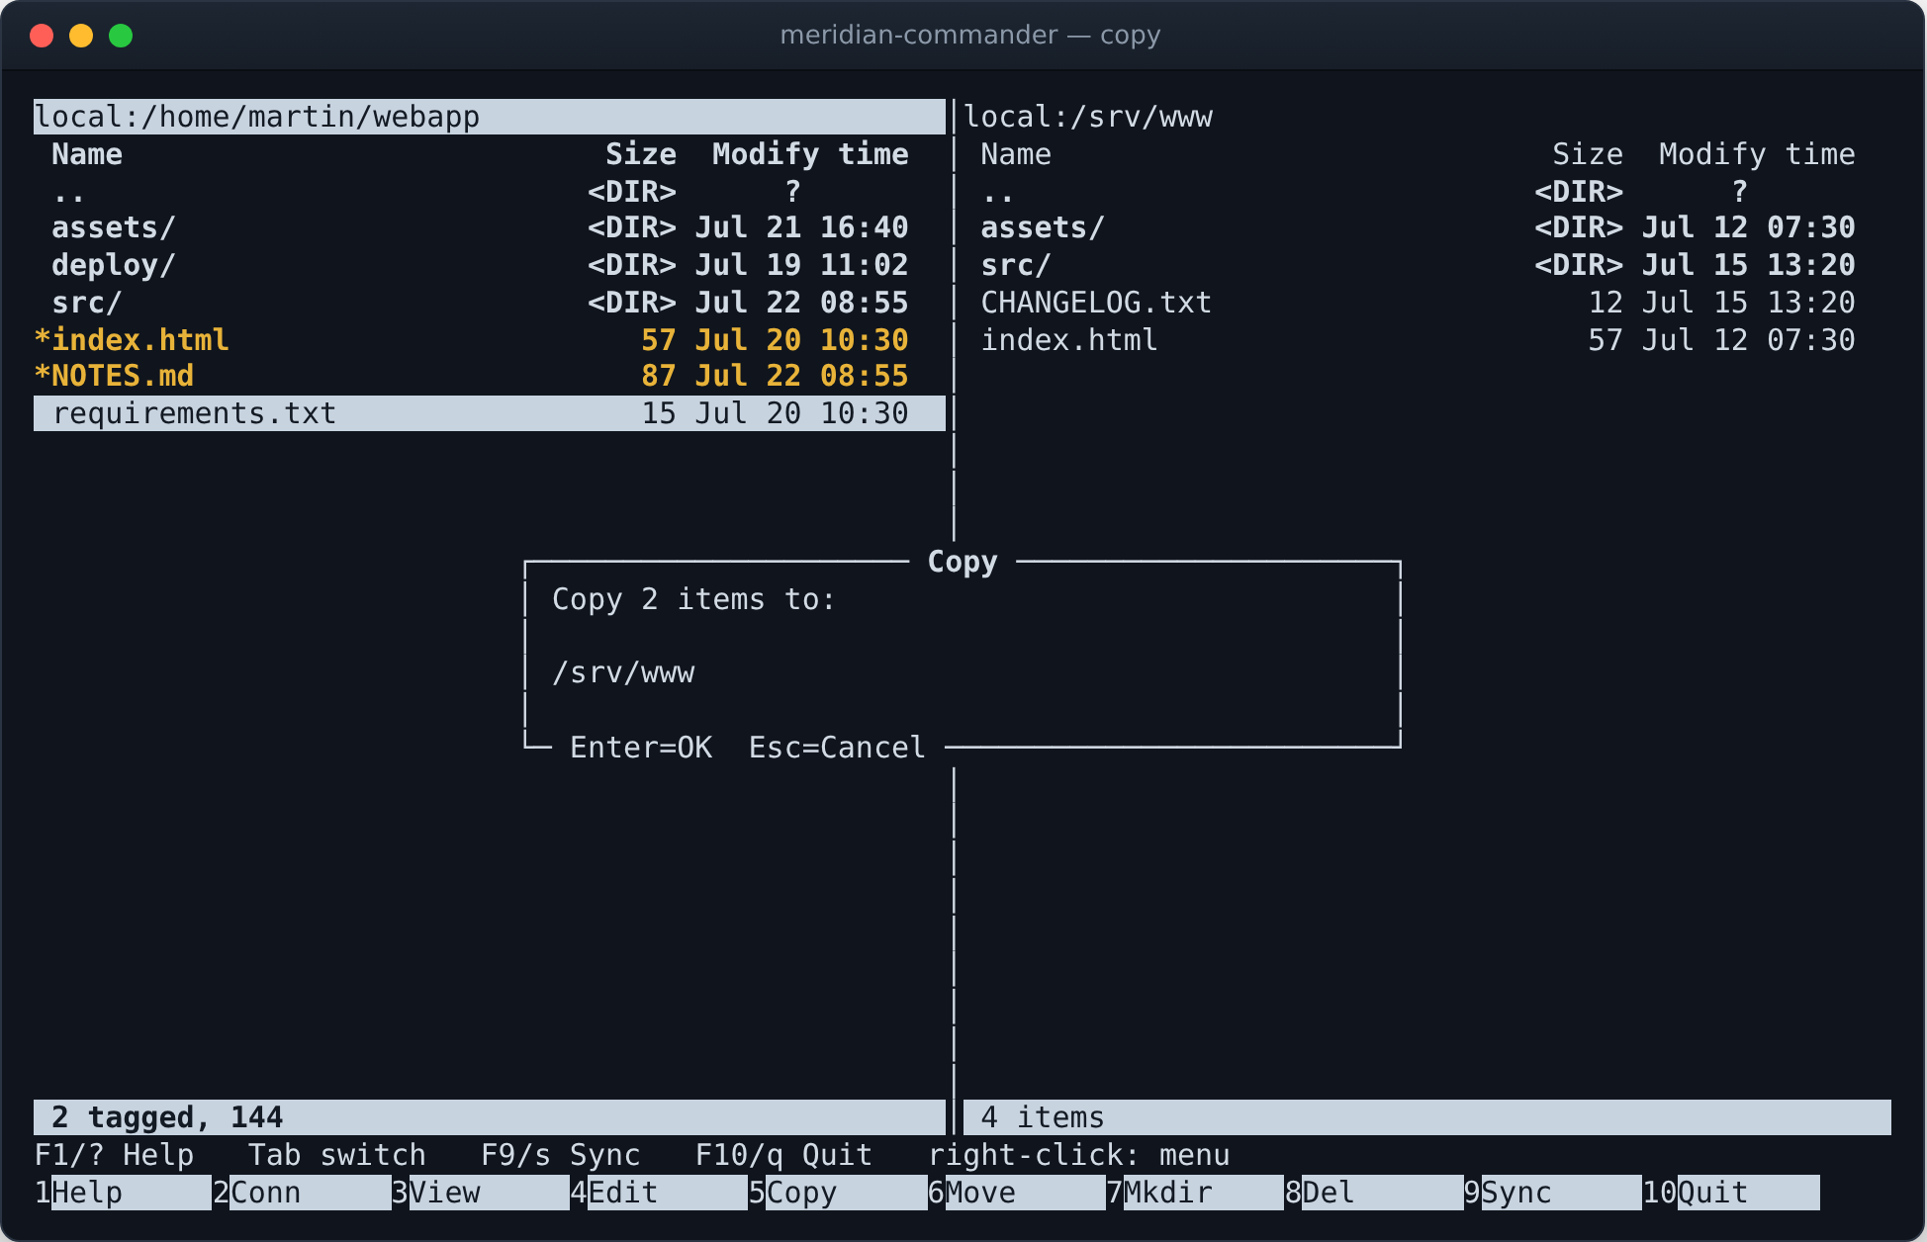Select the parent directory .. in /srv/www panel
The width and height of the screenshot is (1927, 1242).
pos(1426,191)
